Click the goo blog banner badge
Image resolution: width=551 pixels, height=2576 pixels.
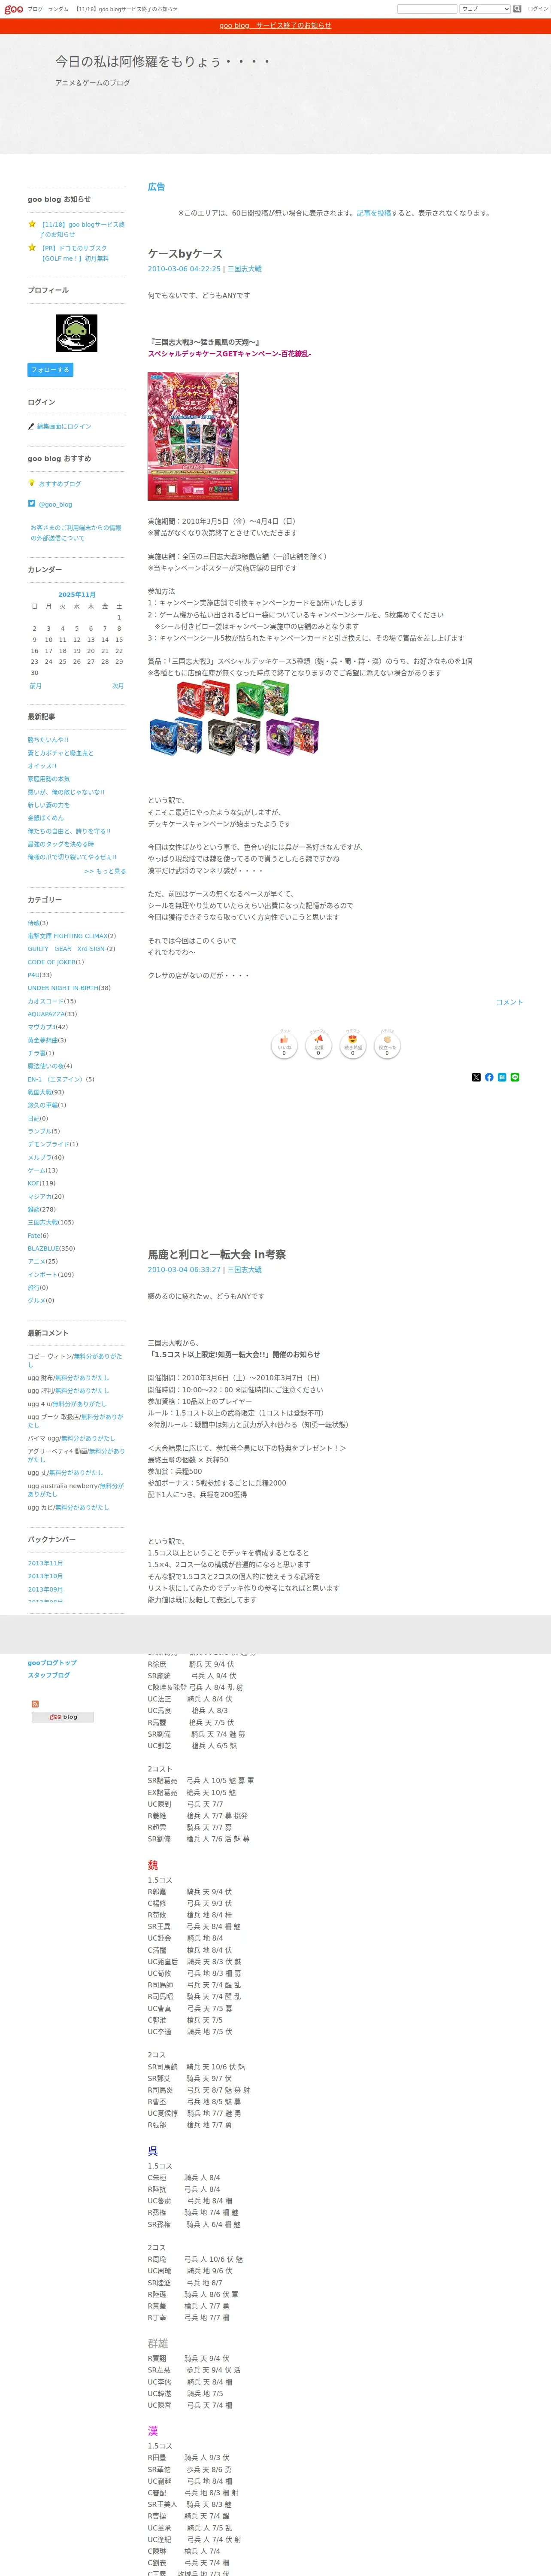[63, 1717]
